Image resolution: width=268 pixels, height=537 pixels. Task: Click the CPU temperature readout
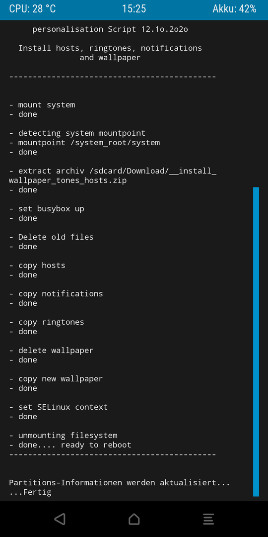pyautogui.click(x=32, y=9)
